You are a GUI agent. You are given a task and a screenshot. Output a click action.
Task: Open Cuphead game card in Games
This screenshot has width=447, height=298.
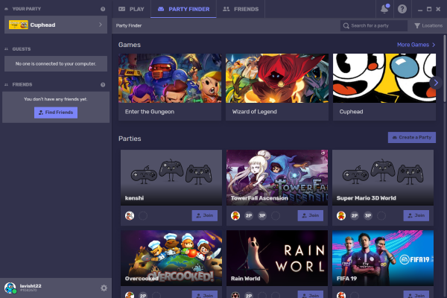tap(384, 87)
